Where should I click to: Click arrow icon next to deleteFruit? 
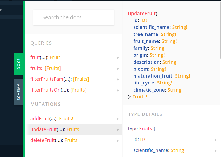click(118, 141)
